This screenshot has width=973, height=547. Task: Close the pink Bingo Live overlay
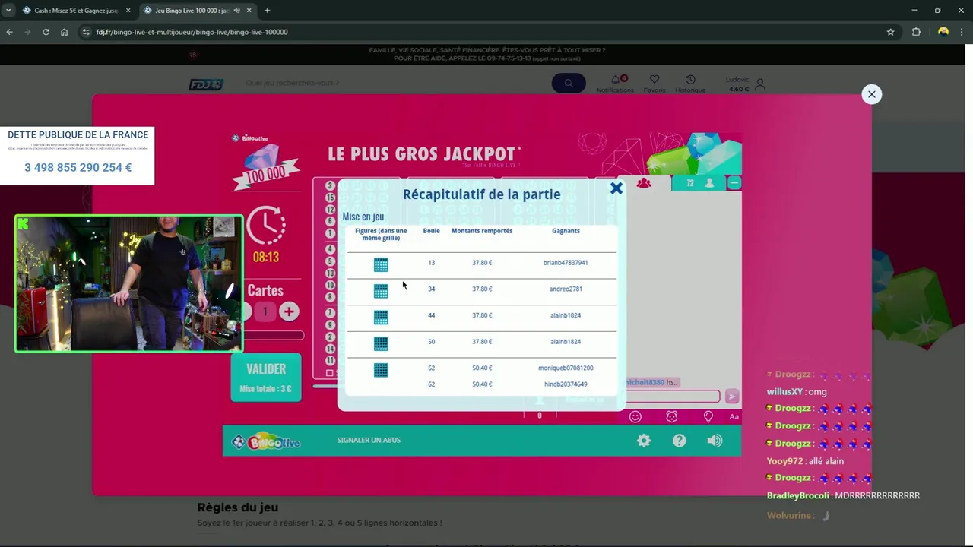coord(871,94)
